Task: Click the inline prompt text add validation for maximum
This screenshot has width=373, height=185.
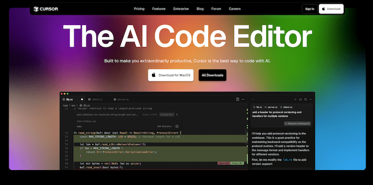Action: click(x=107, y=115)
